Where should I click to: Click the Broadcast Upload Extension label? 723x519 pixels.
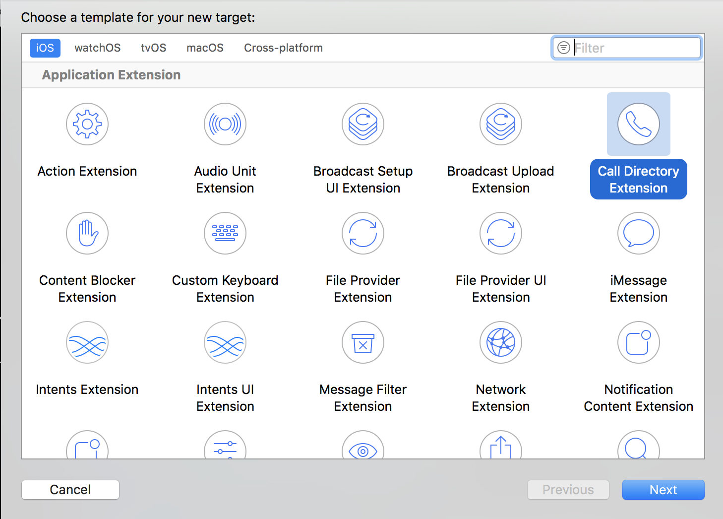click(x=501, y=180)
